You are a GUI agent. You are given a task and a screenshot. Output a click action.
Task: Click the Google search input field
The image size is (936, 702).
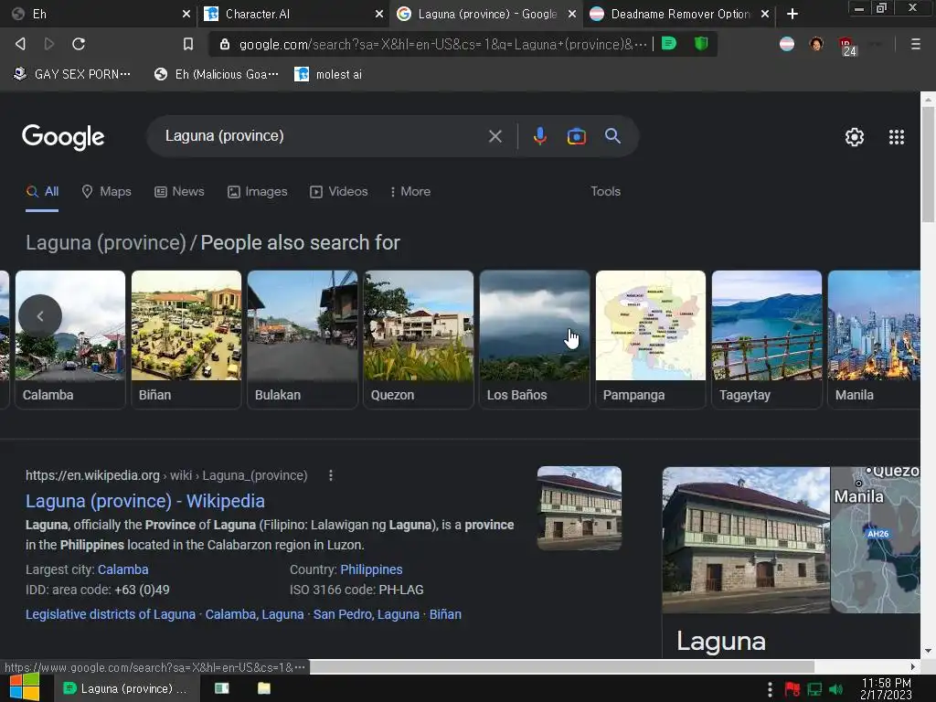(x=323, y=136)
